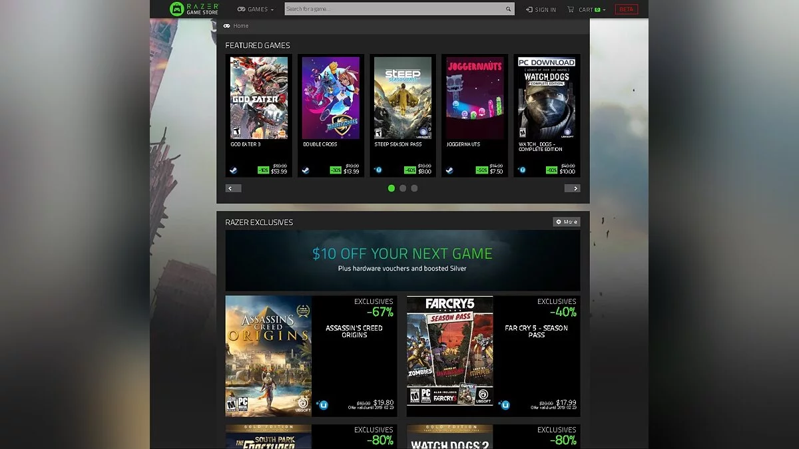The width and height of the screenshot is (799, 449).
Task: Click the GOD EATER 3 title text
Action: 246,144
